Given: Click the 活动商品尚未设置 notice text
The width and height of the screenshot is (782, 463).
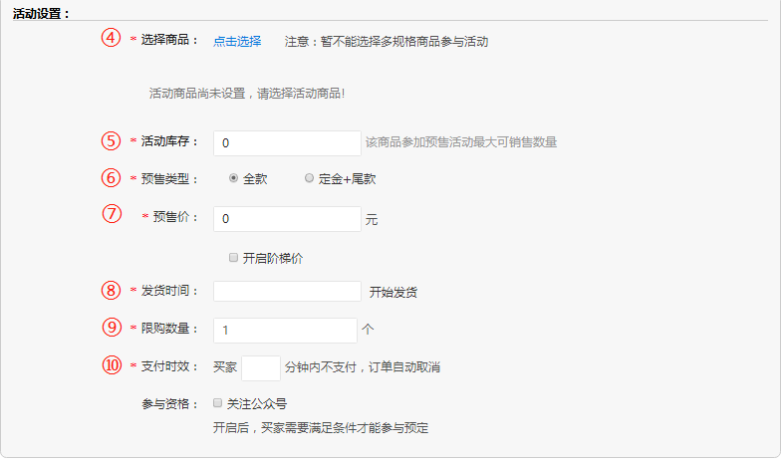Looking at the screenshot, I should point(246,94).
